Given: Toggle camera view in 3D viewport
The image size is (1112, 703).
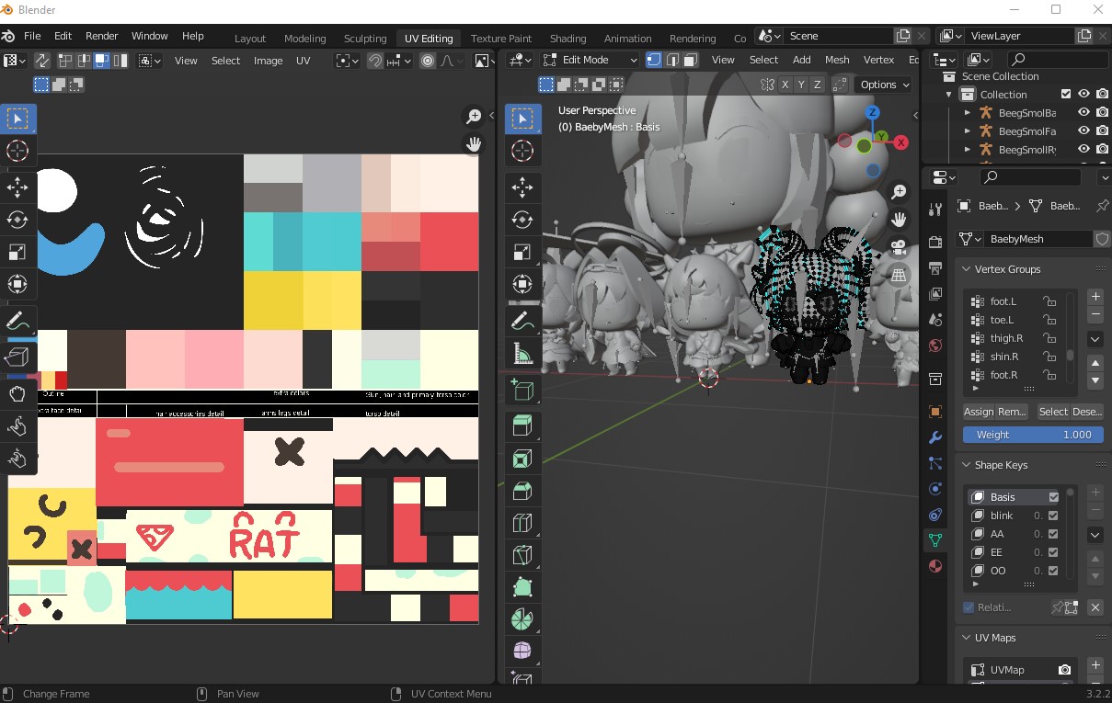Looking at the screenshot, I should click(899, 247).
